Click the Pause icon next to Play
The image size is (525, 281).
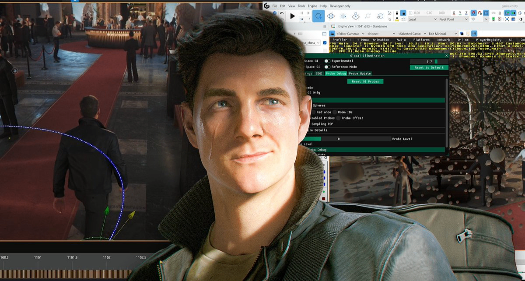302,13
